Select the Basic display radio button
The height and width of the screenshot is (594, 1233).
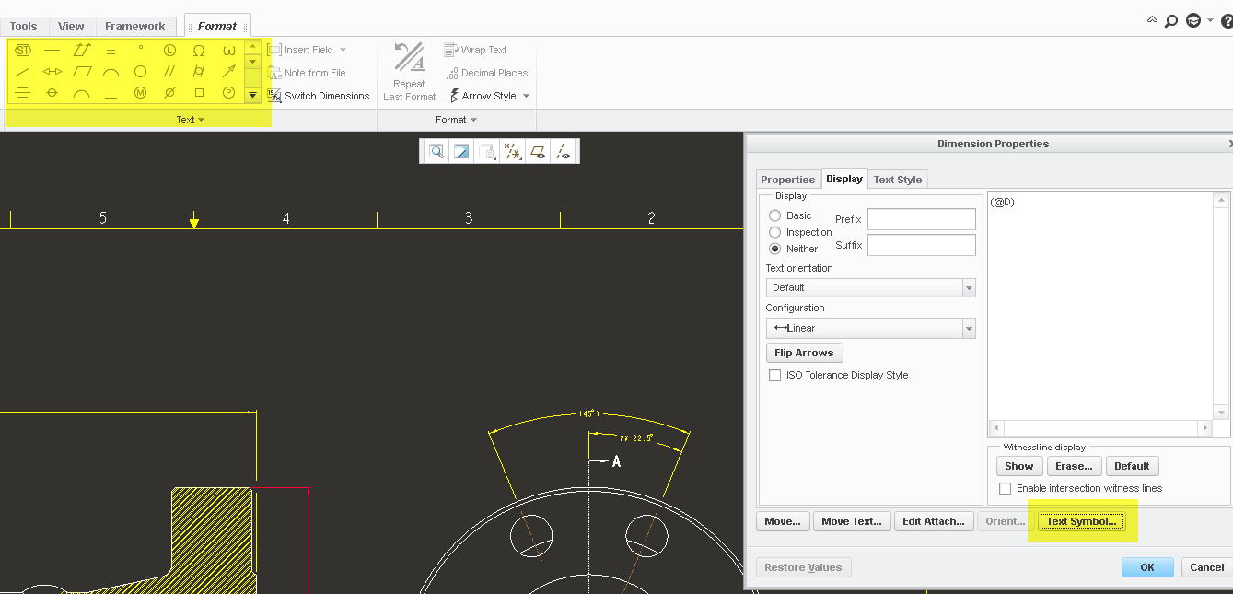click(x=774, y=215)
